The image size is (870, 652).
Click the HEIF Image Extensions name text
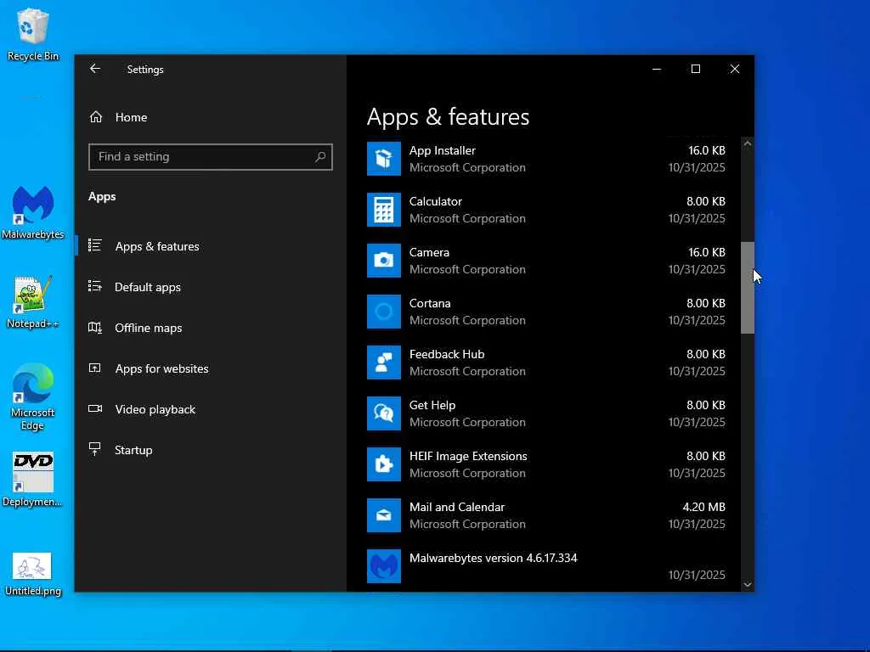click(x=468, y=456)
